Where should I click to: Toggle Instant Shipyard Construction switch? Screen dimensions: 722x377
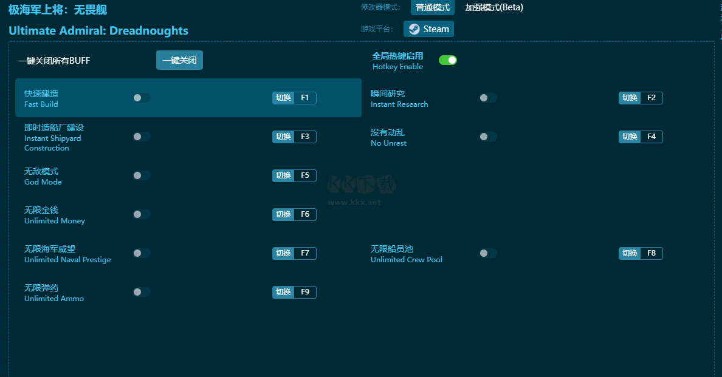(142, 137)
